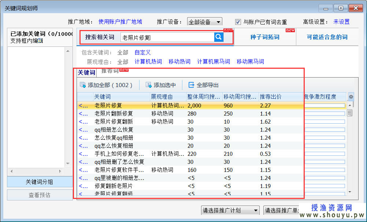Expand the 请选择推广计划 dropdown

[230, 210]
